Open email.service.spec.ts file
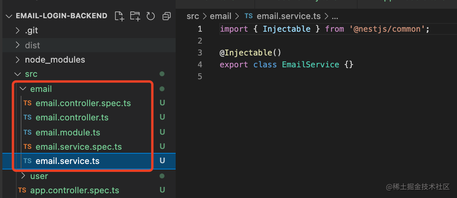Image resolution: width=457 pixels, height=198 pixels. tap(79, 147)
